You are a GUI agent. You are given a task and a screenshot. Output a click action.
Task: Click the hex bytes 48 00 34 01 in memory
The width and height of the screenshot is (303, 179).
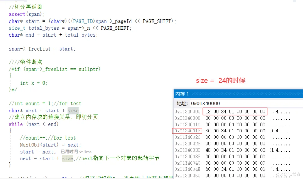(220, 150)
